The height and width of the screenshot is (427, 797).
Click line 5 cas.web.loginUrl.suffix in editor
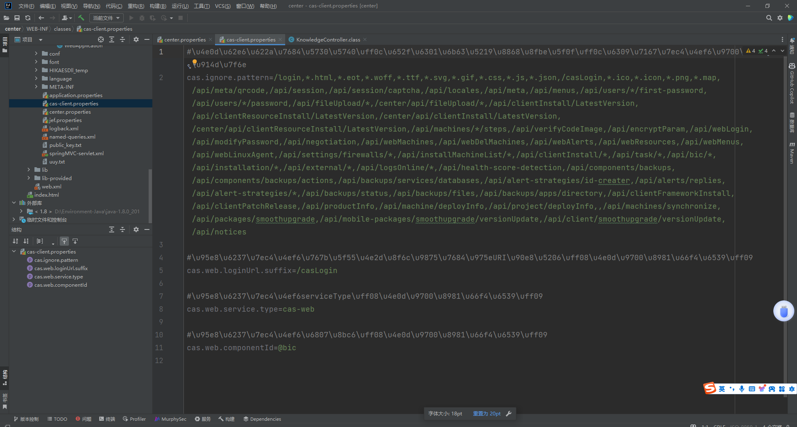pos(262,271)
